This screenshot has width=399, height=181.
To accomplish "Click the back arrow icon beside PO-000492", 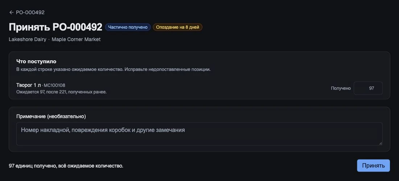I will (11, 12).
